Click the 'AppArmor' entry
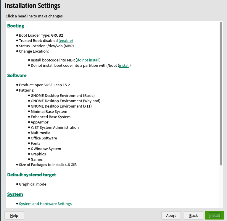227x221 pixels. coord(40,122)
